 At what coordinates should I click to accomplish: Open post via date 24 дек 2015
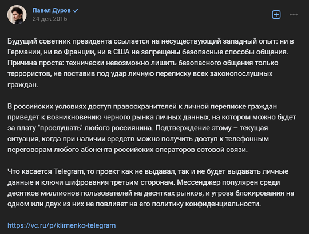(50, 19)
